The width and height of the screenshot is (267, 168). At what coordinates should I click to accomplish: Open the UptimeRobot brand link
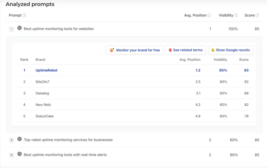(46, 70)
